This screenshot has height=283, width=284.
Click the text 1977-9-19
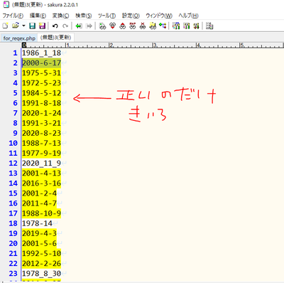41,153
